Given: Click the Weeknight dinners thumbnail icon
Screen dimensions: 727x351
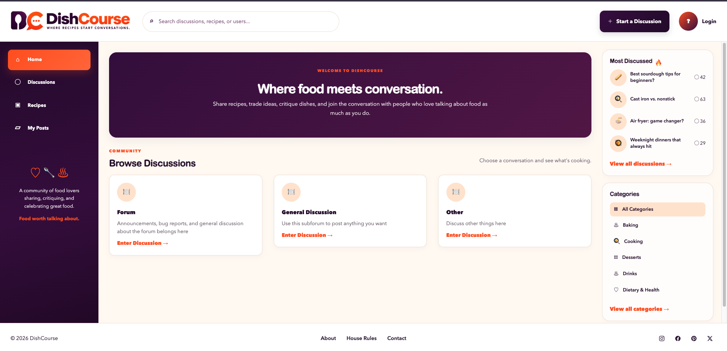Looking at the screenshot, I should click(x=618, y=143).
